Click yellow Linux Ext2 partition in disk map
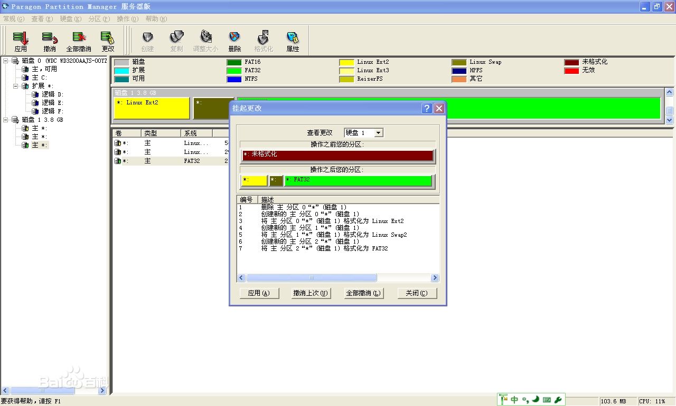Viewport: 676px width, 406px height. 152,108
